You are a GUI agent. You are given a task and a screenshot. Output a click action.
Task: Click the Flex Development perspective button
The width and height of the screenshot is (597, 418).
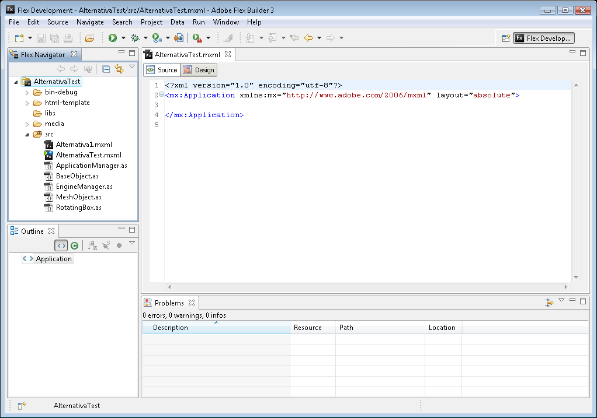(543, 38)
